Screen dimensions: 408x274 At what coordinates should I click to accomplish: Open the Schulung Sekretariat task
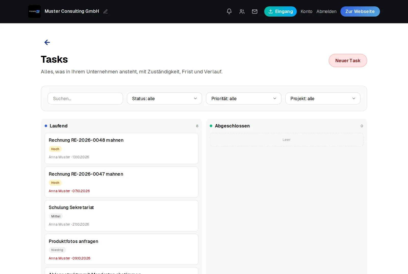121,216
